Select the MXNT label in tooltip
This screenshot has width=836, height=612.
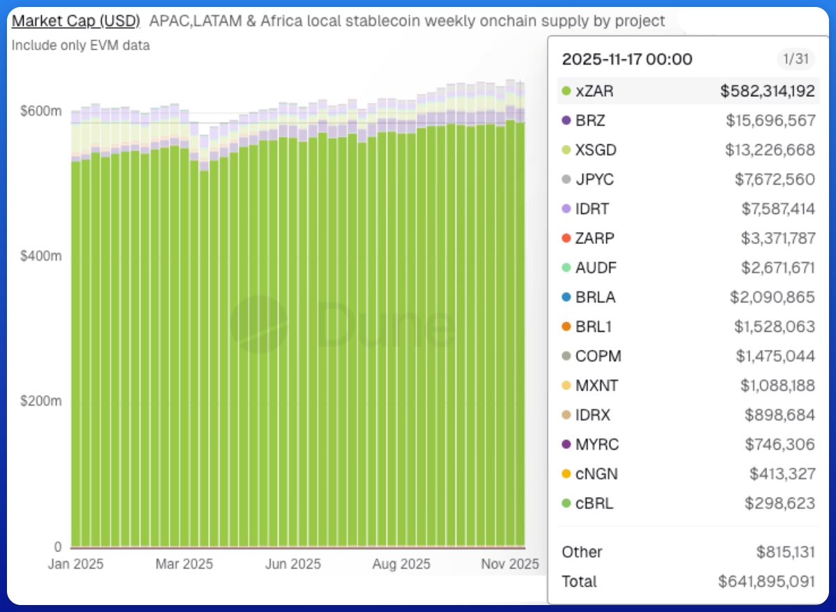[597, 385]
